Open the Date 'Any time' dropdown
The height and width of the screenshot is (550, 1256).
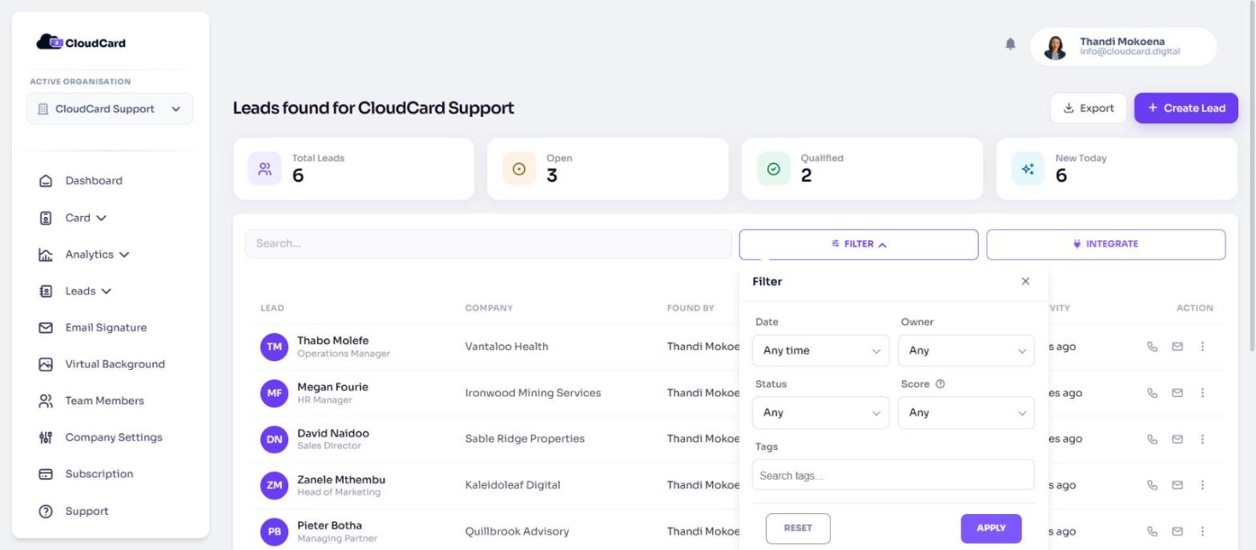820,351
